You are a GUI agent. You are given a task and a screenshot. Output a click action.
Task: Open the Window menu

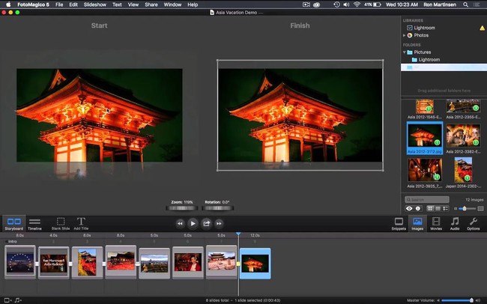[172, 4]
